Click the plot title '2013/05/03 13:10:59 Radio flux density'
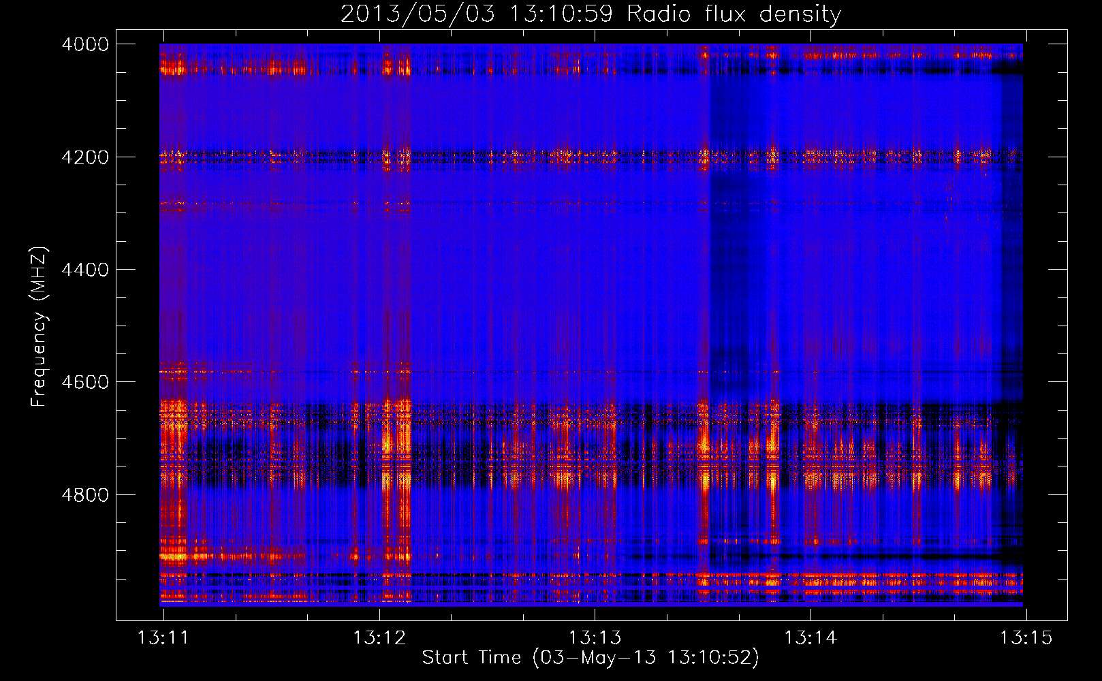Image resolution: width=1102 pixels, height=681 pixels. [x=591, y=14]
